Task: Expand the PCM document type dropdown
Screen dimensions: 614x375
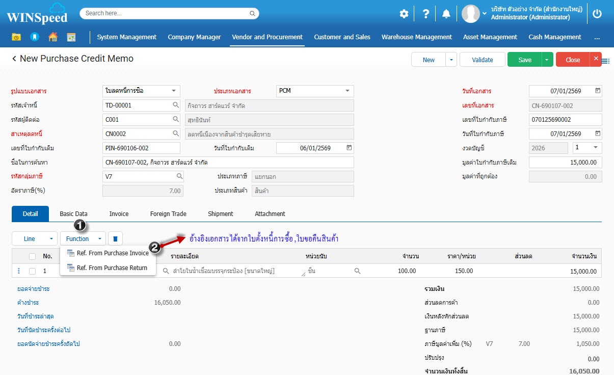Action: click(348, 91)
